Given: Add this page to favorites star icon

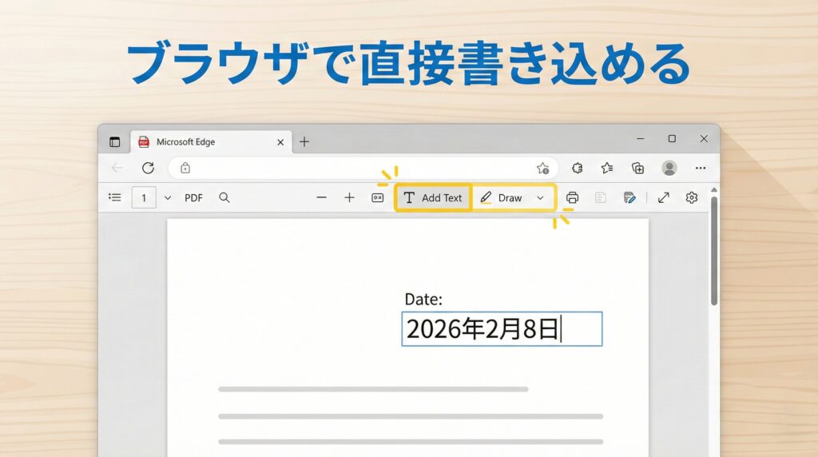Looking at the screenshot, I should click(542, 168).
